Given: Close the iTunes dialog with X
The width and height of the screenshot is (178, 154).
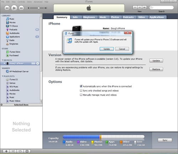Looking at the screenshot, I should tap(128, 33).
